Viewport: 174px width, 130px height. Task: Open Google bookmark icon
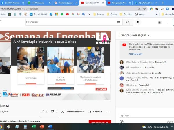pyautogui.click(x=73, y=14)
